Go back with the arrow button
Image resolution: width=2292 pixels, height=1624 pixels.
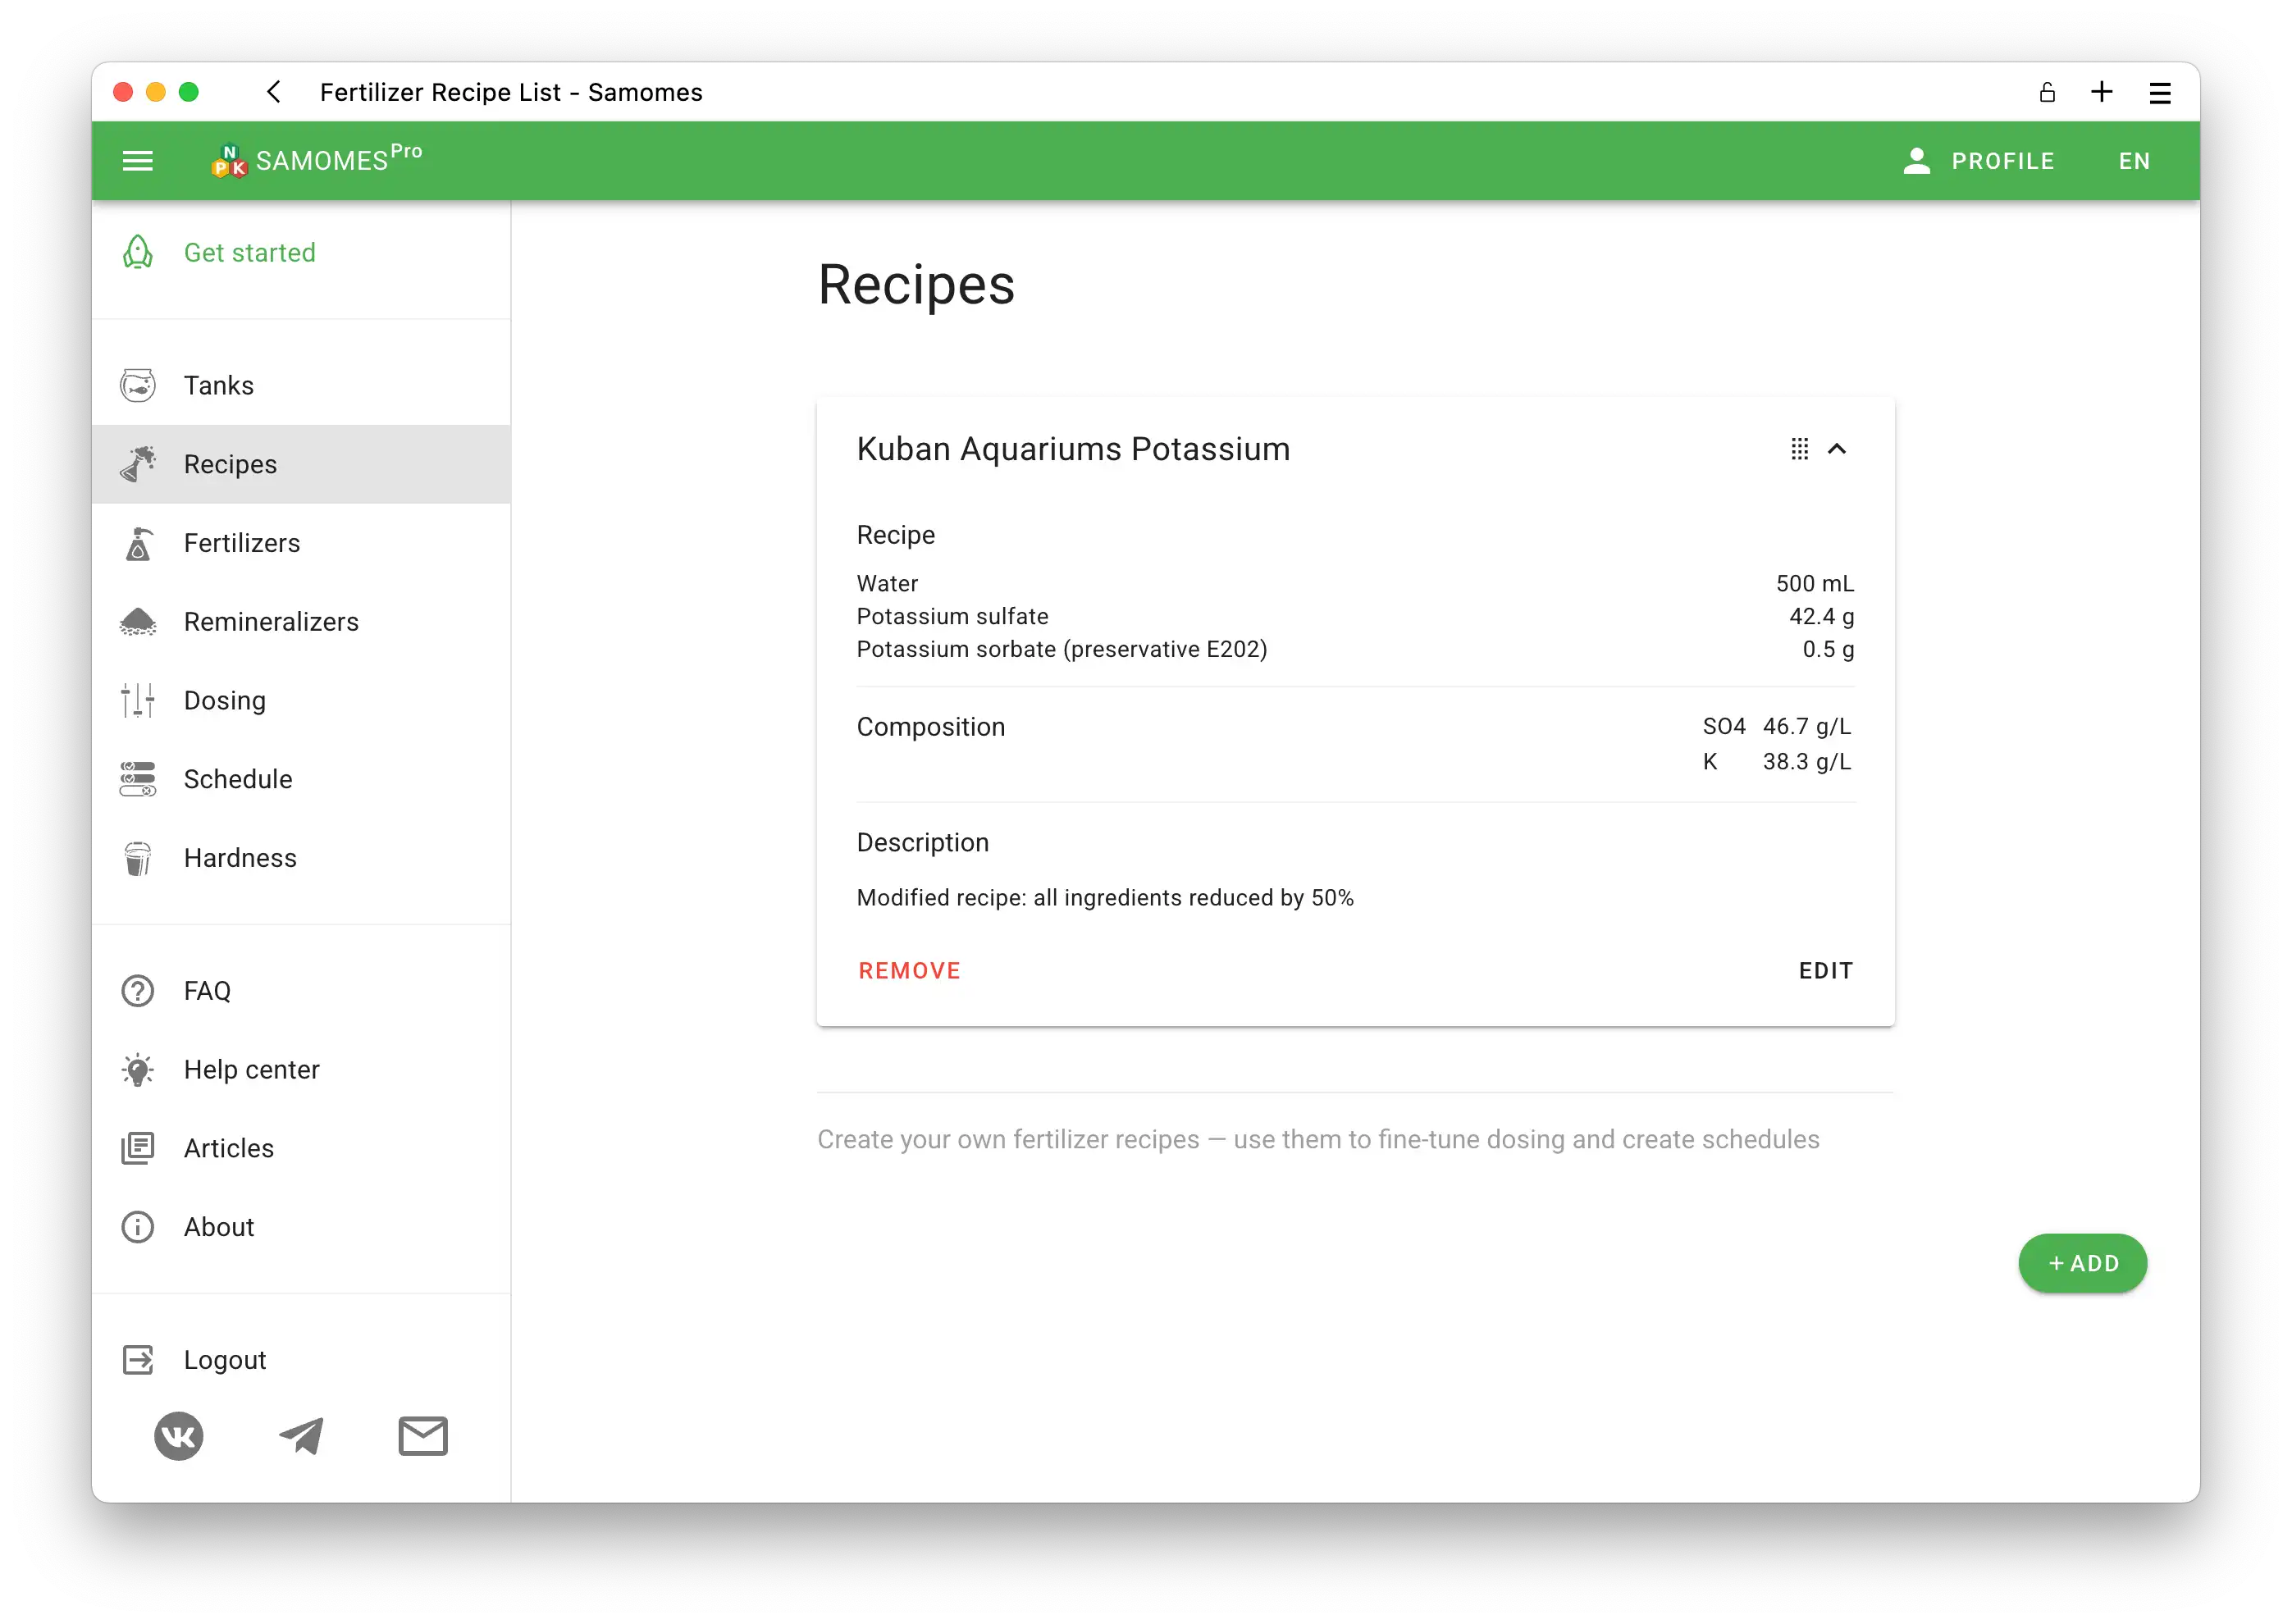tap(274, 92)
